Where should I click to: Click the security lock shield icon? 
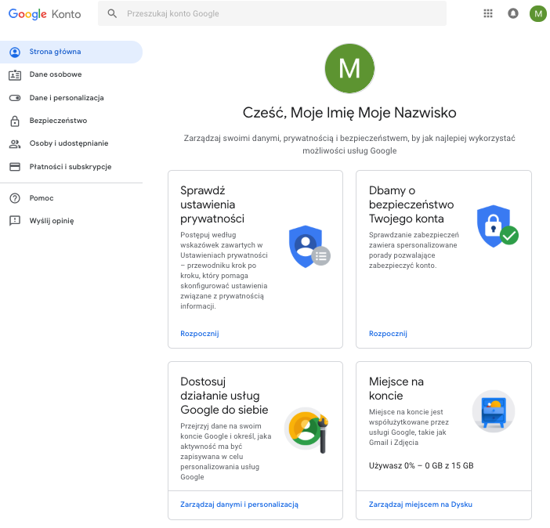[x=498, y=226]
